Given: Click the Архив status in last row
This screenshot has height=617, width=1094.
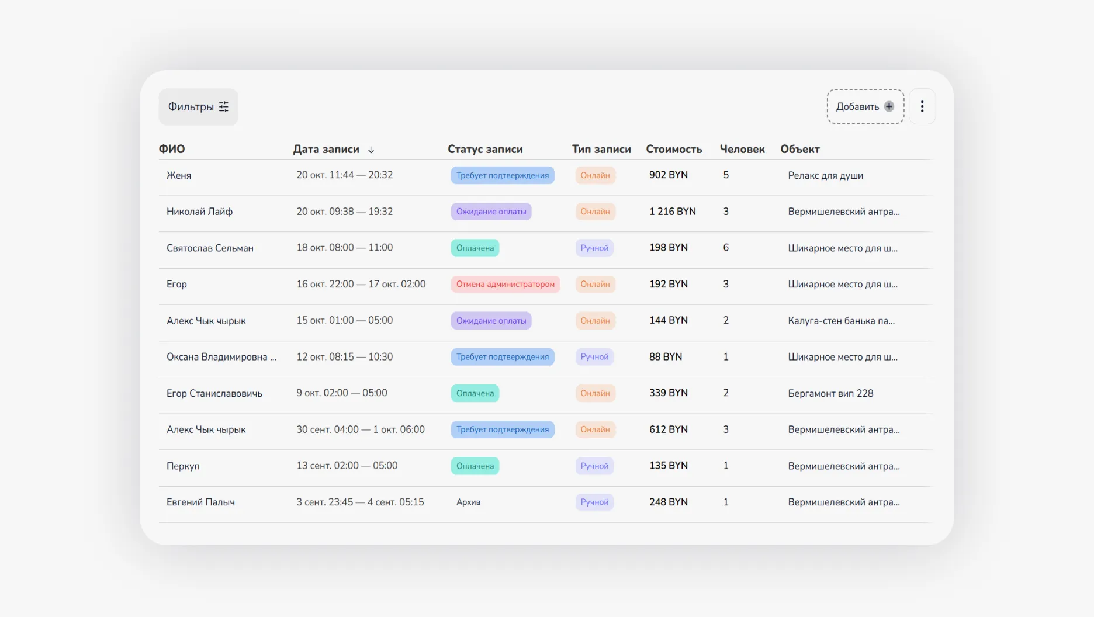Looking at the screenshot, I should coord(468,502).
